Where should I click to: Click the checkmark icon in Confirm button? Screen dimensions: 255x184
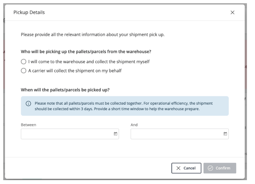210,168
